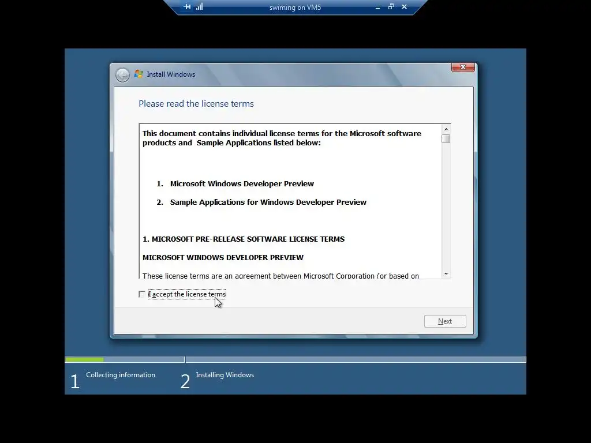The image size is (591, 443).
Task: Close the swiming on VM5 connection
Action: click(404, 7)
